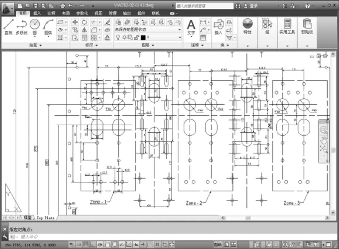This screenshot has height=249, width=339.
Task: Switch to the Annotate (注释) ribbon tab
Action: pos(51,13)
